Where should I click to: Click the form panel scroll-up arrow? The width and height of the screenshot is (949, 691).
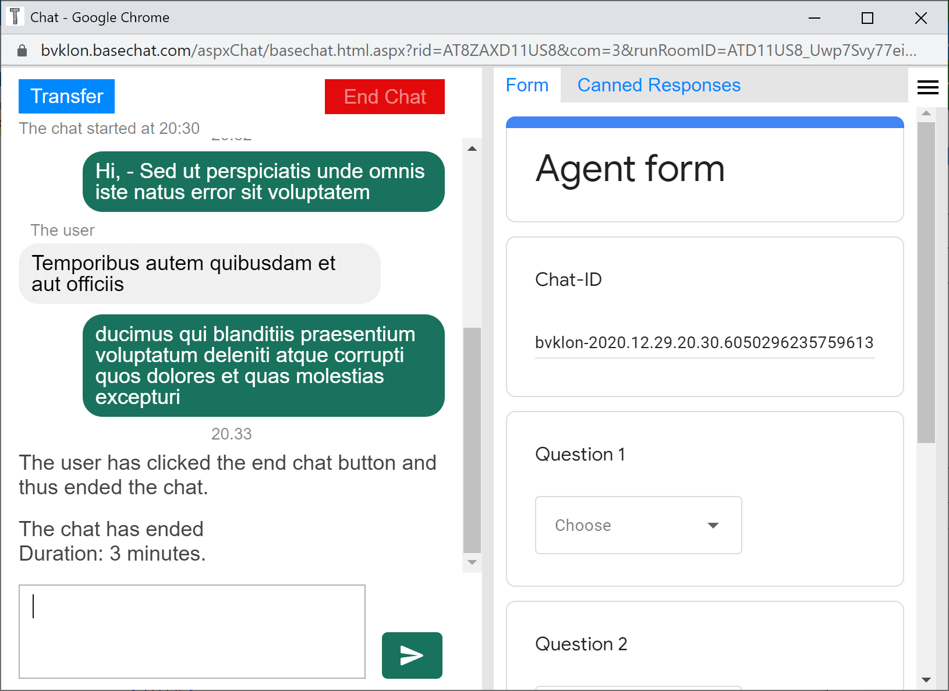click(926, 113)
